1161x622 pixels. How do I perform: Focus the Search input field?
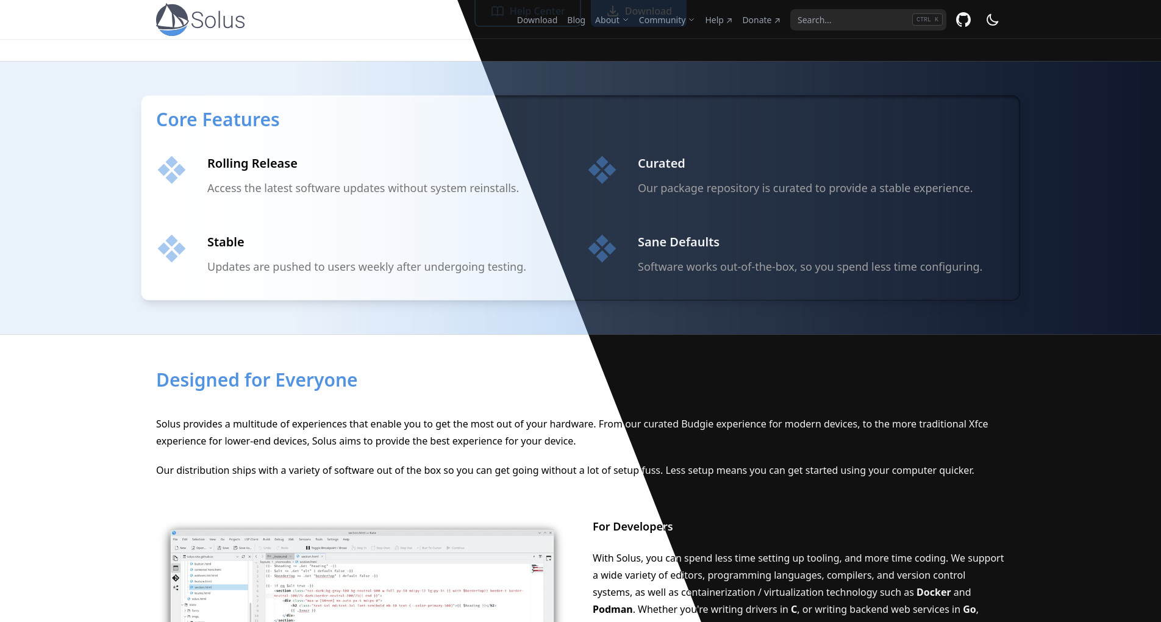[851, 20]
